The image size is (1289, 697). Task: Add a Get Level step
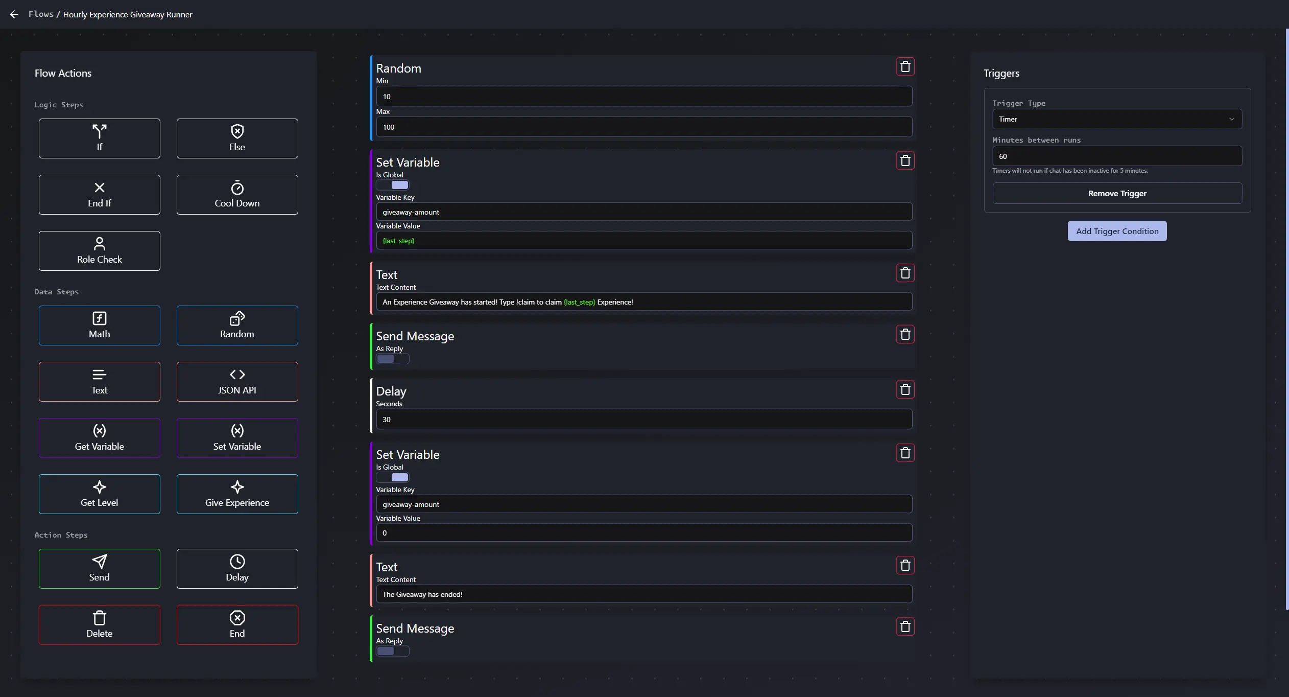click(x=99, y=494)
